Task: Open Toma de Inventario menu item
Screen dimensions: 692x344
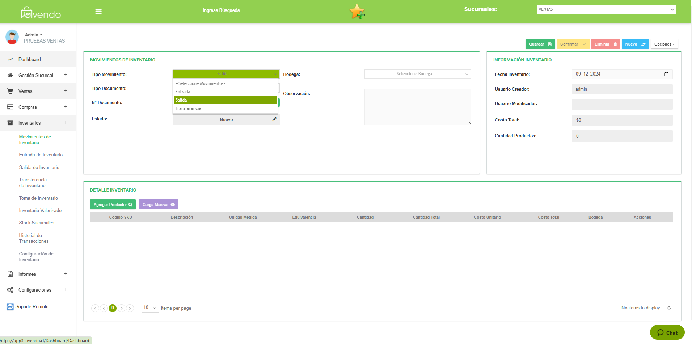Action: (x=38, y=198)
